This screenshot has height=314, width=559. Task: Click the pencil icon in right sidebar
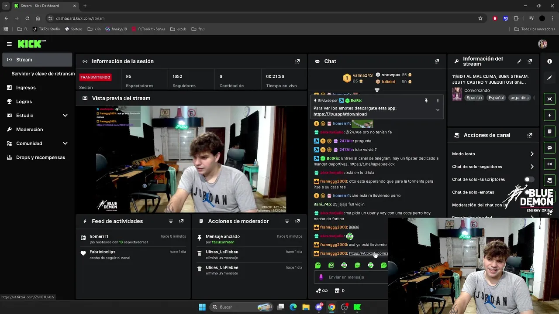point(550,78)
